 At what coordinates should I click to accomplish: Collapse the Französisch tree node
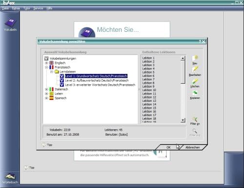[46, 67]
